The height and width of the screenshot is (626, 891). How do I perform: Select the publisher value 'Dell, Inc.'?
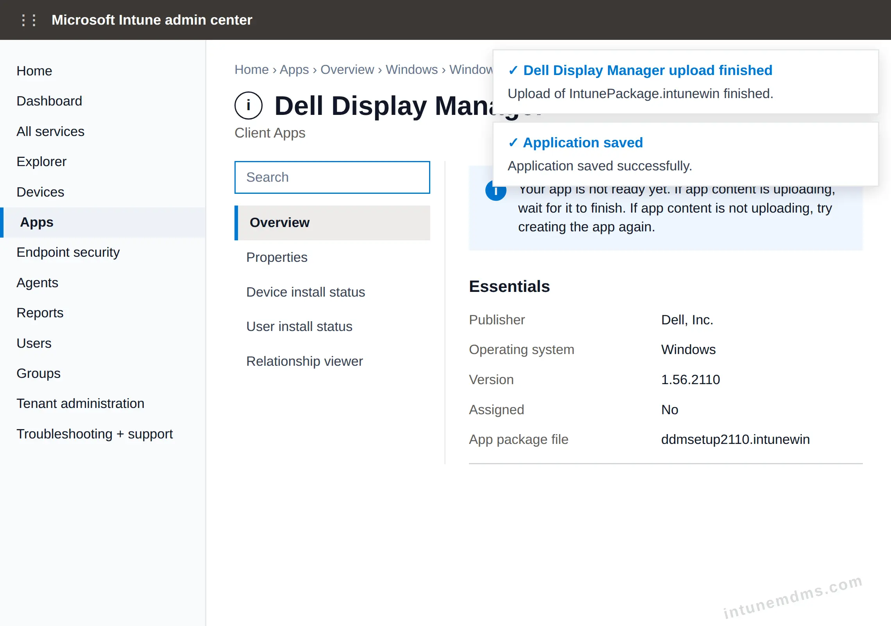tap(687, 320)
